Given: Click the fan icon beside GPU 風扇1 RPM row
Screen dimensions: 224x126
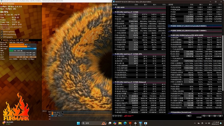Looking at the screenshot, I should pos(171,51).
